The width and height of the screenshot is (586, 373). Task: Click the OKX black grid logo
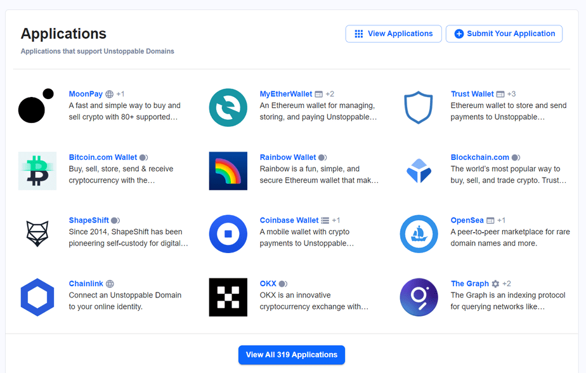[x=228, y=297]
